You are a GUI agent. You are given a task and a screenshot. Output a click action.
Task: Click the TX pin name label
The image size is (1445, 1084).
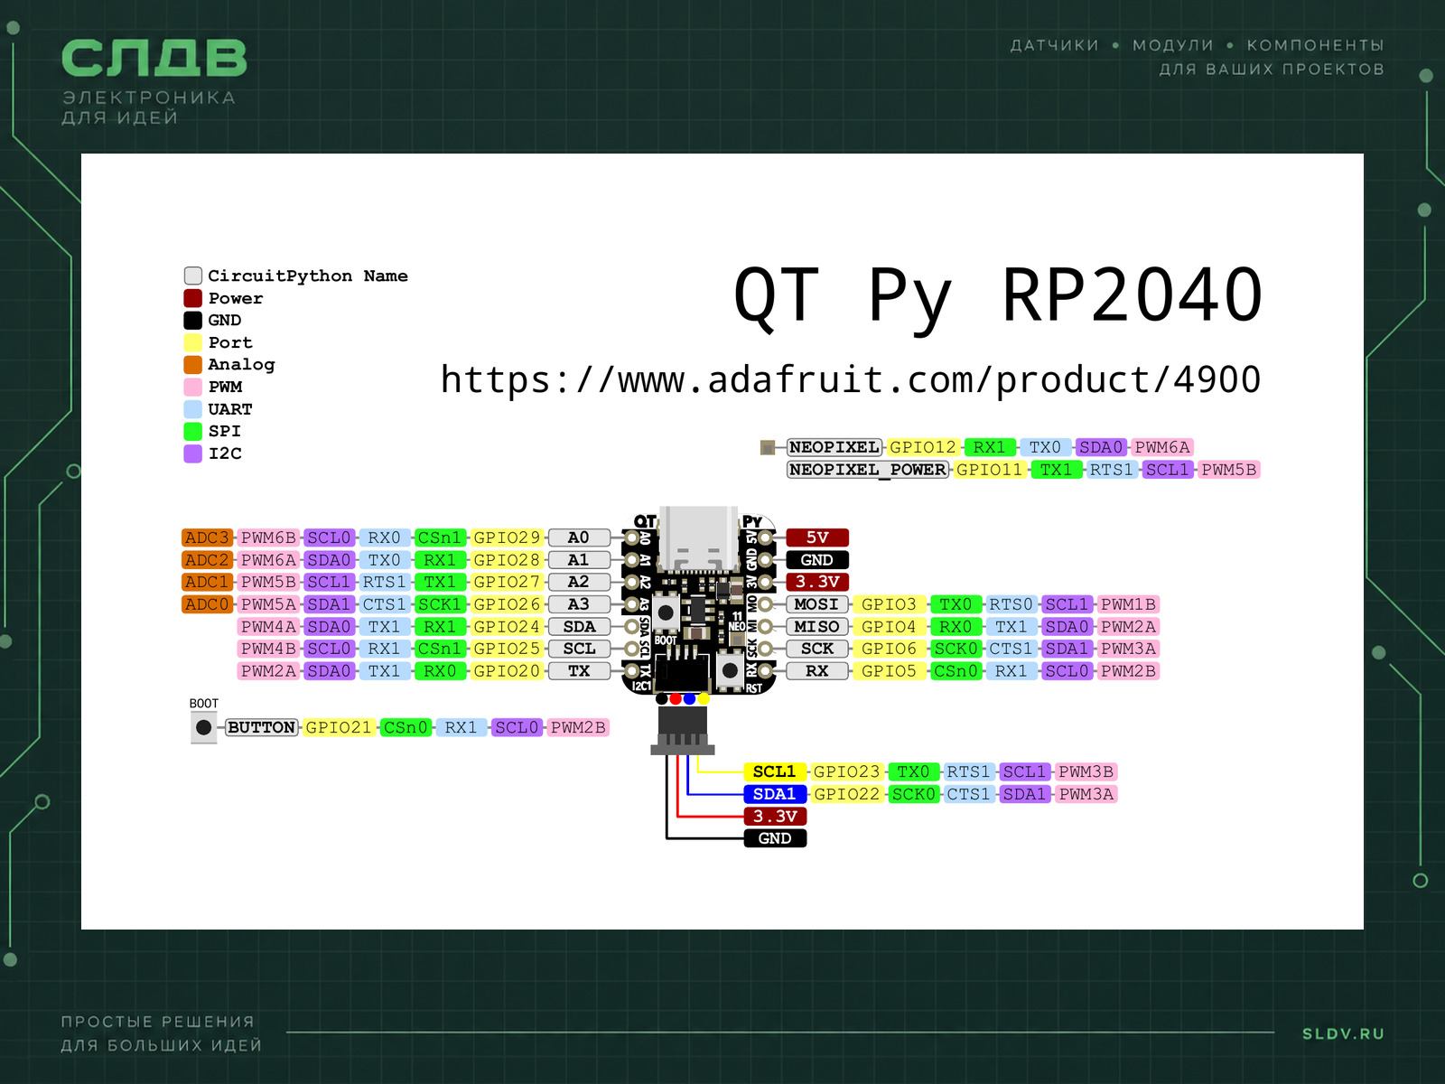click(579, 671)
